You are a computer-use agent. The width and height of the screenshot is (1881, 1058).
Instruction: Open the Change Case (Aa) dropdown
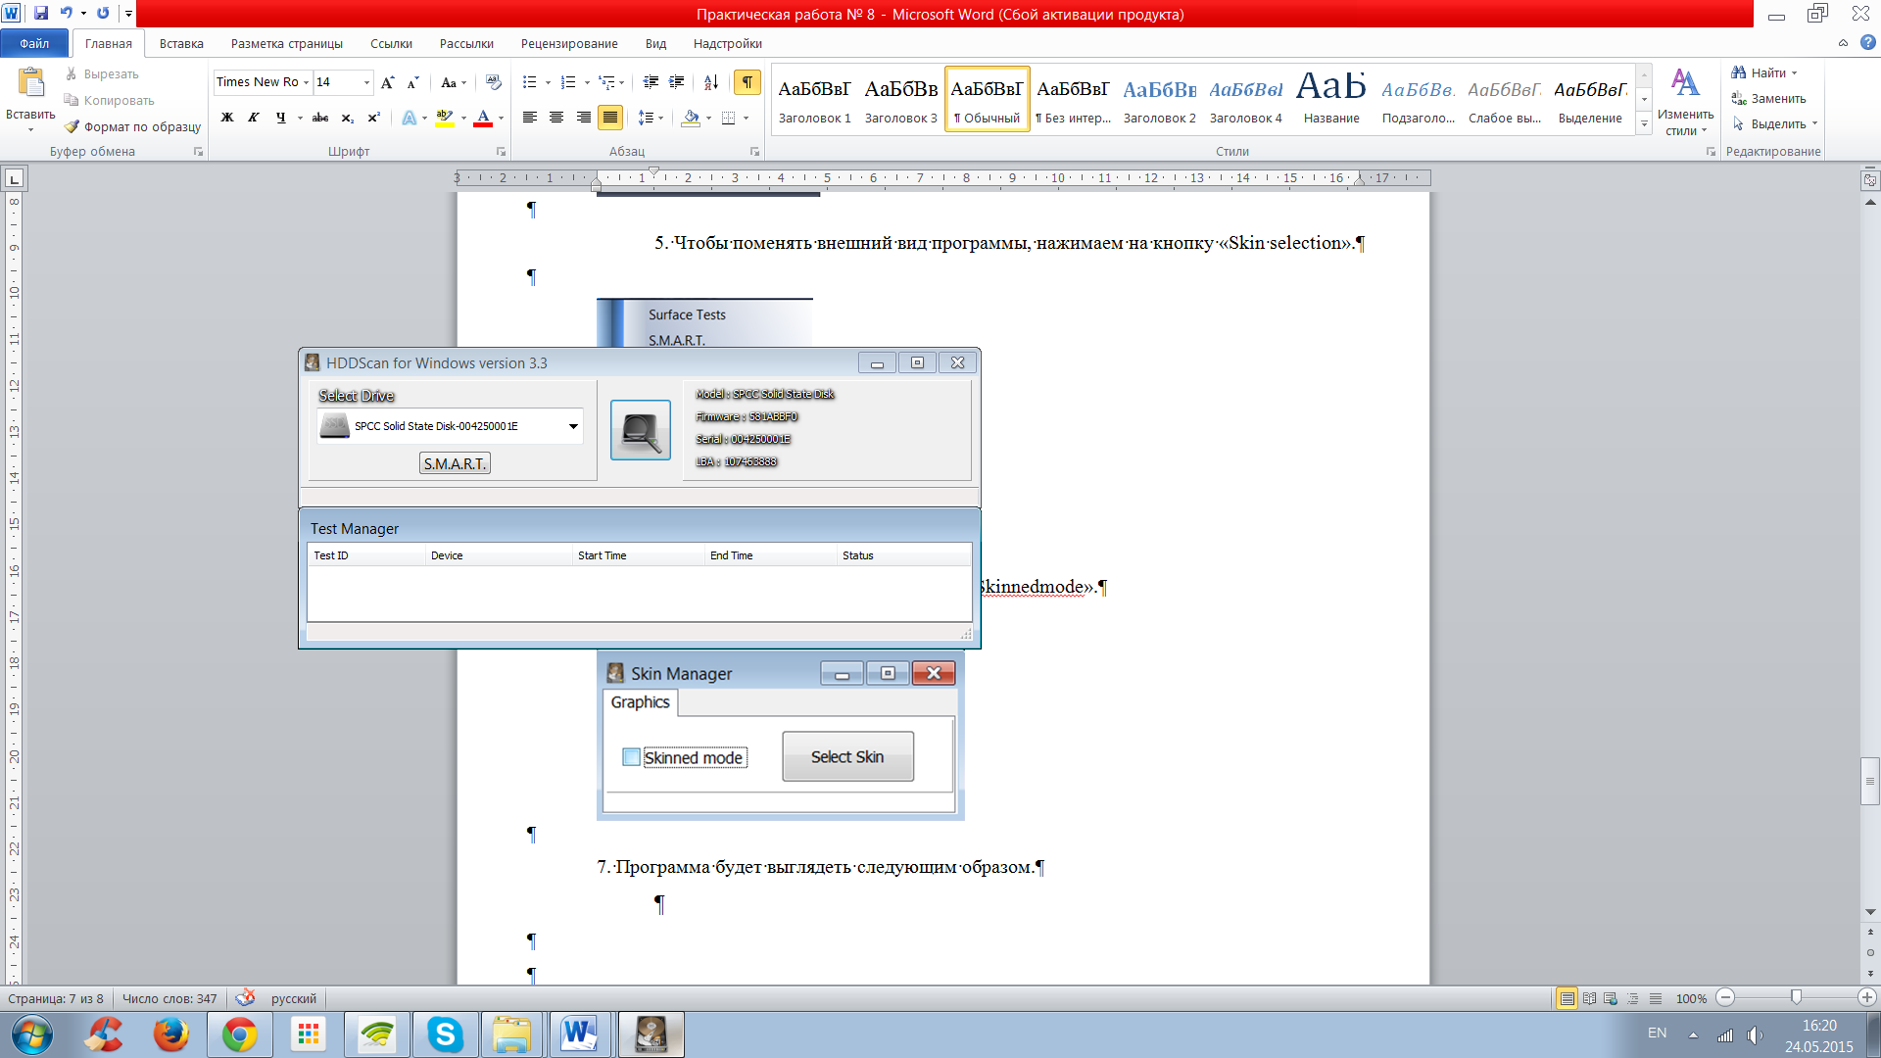pos(454,82)
